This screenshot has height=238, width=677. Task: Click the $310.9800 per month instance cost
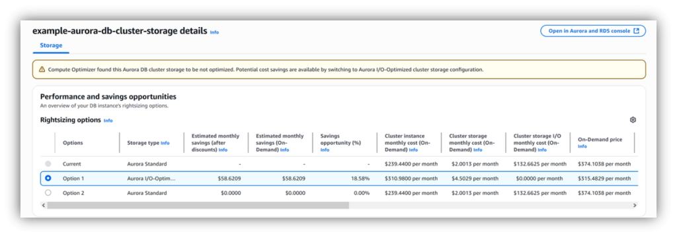[x=411, y=178]
